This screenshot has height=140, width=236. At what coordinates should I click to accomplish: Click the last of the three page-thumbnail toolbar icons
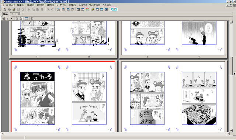pyautogui.click(x=73, y=10)
